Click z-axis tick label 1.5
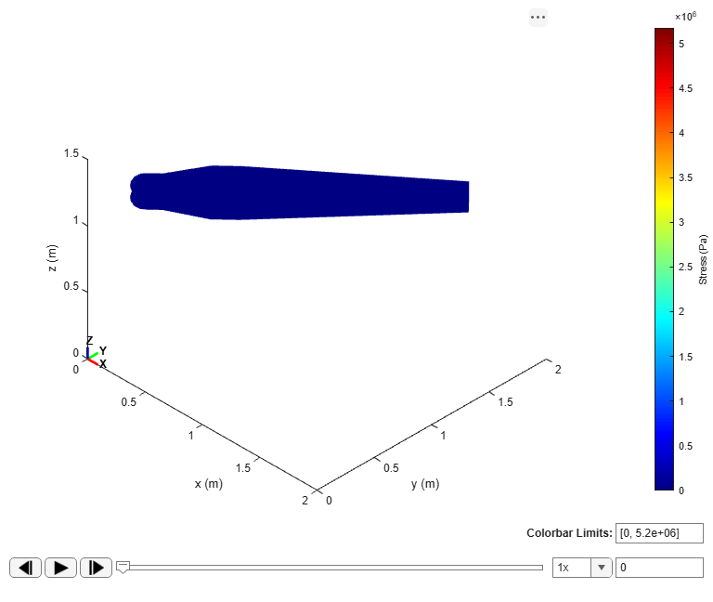 [71, 153]
